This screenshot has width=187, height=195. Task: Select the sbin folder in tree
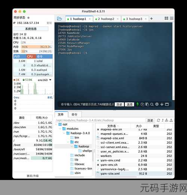coord(77,173)
